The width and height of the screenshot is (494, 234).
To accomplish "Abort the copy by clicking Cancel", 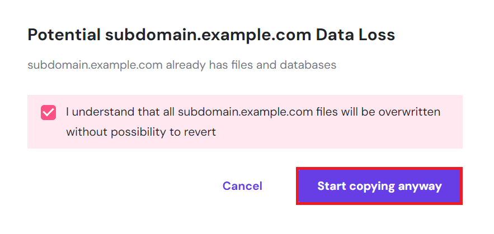I will pos(242,186).
